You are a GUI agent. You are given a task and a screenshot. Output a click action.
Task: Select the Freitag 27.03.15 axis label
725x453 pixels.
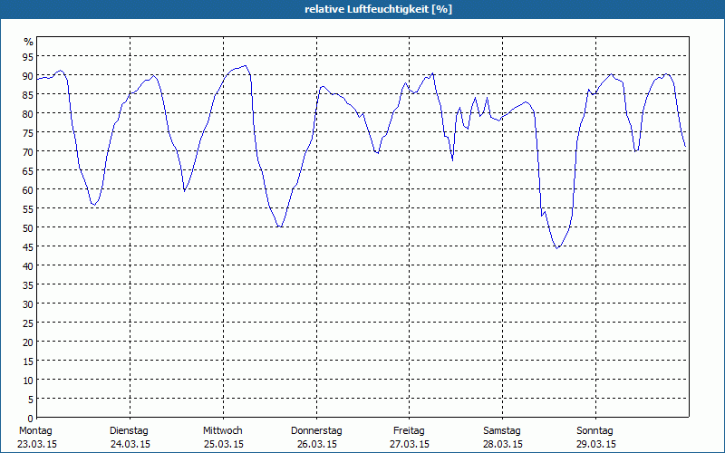(410, 438)
